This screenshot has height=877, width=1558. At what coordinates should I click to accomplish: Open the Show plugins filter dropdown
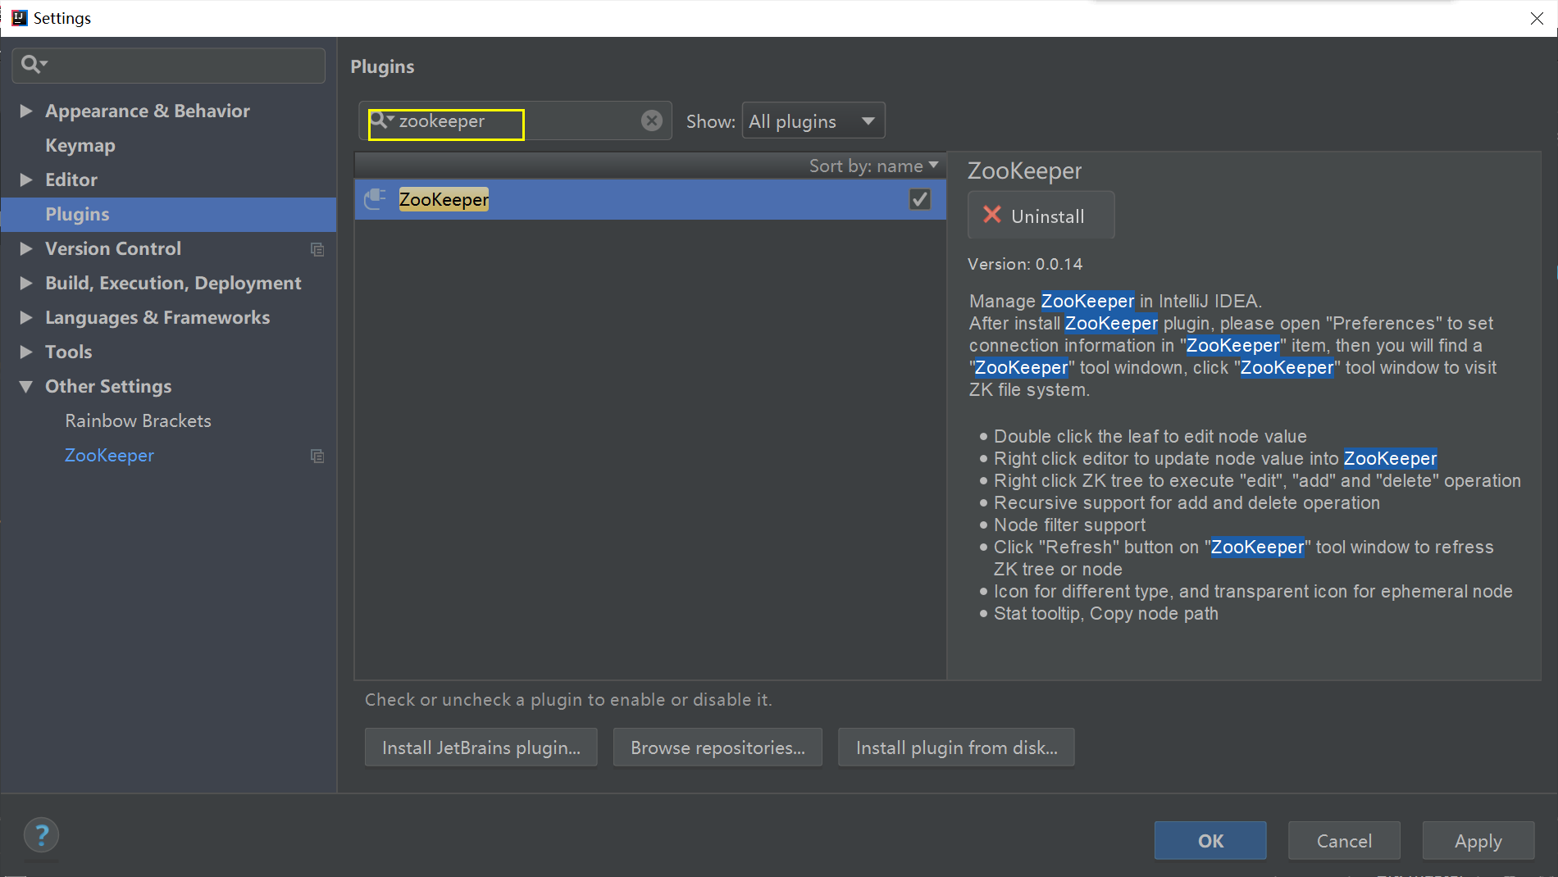813,121
